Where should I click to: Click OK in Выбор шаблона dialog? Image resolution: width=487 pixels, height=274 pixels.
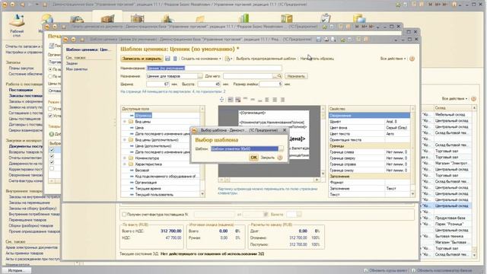click(253, 158)
